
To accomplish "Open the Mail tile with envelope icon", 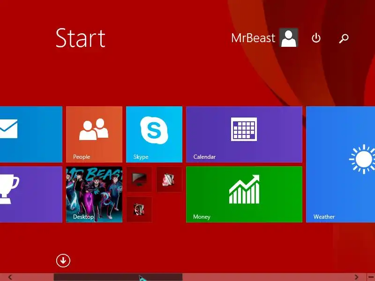I will pos(31,134).
